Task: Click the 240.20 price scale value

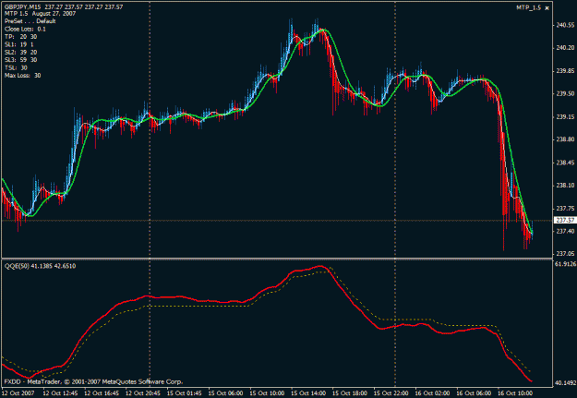Action: tap(566, 48)
